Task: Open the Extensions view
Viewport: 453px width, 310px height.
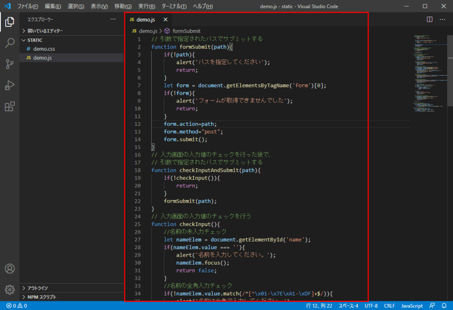Action: click(11, 106)
